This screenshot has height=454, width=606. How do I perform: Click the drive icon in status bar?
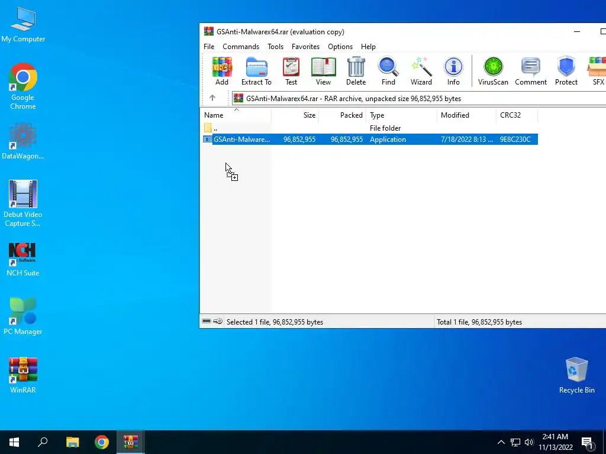pyautogui.click(x=207, y=321)
